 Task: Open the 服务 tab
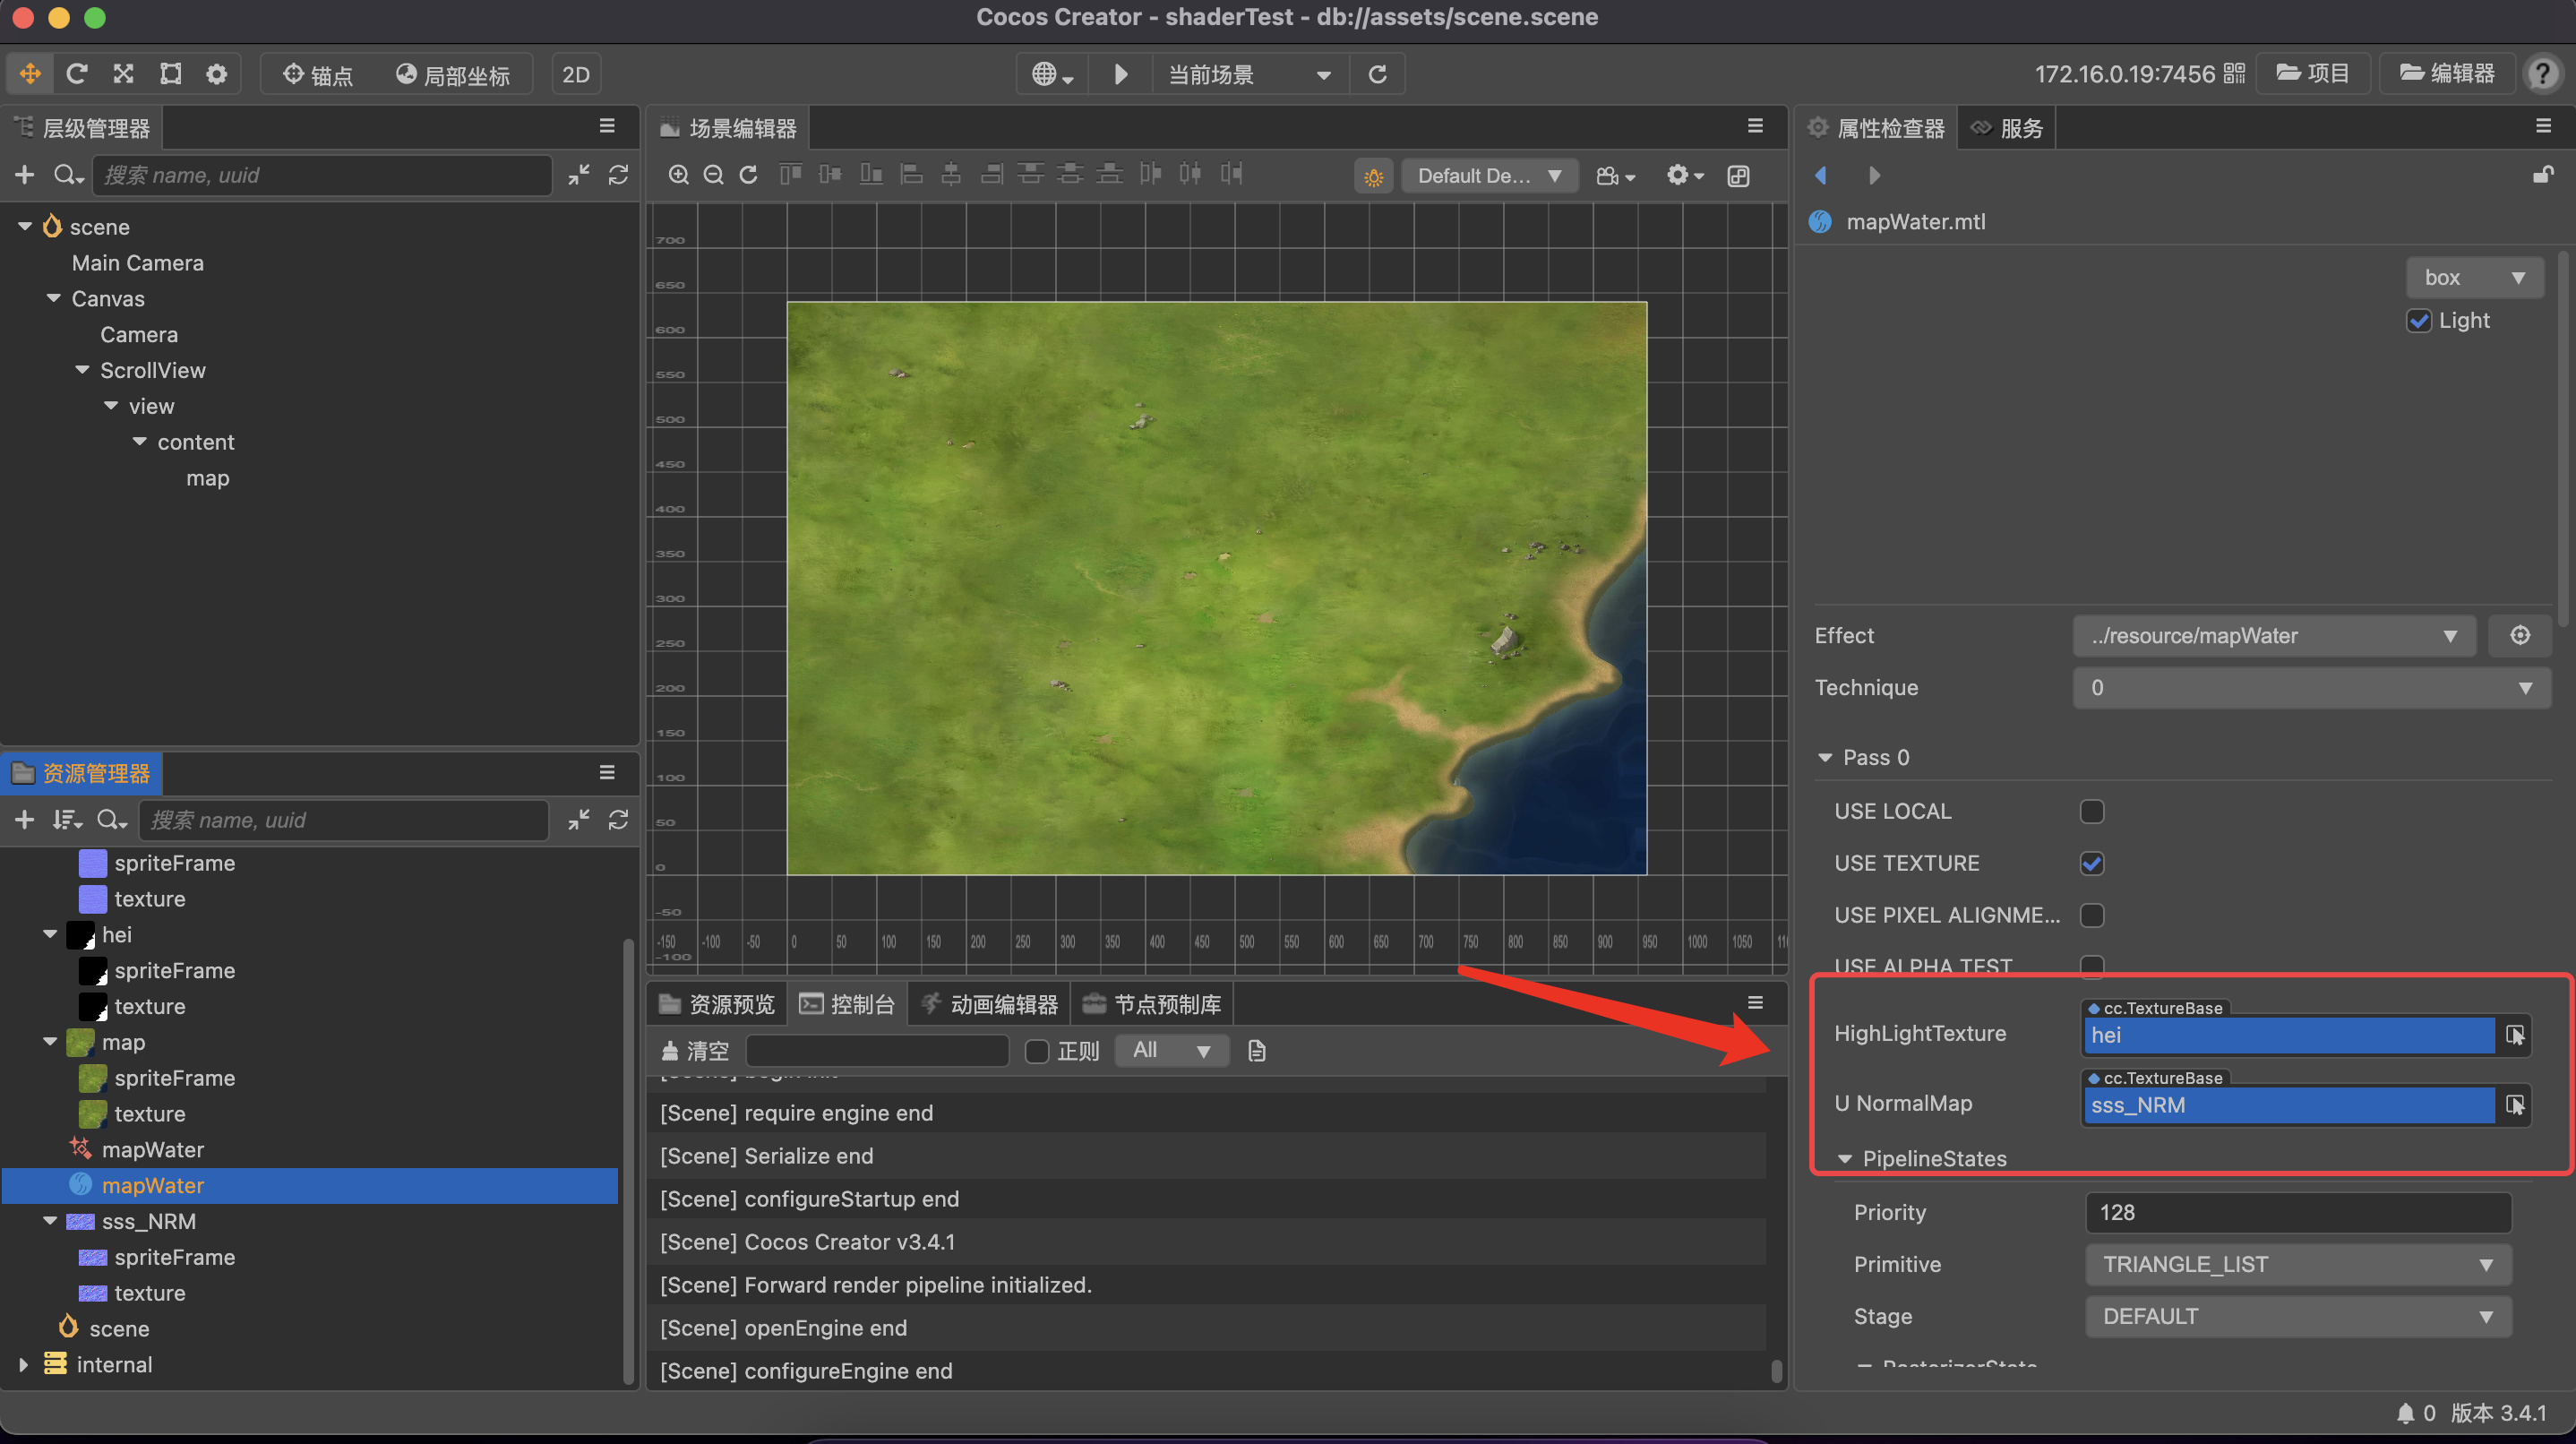click(2007, 128)
